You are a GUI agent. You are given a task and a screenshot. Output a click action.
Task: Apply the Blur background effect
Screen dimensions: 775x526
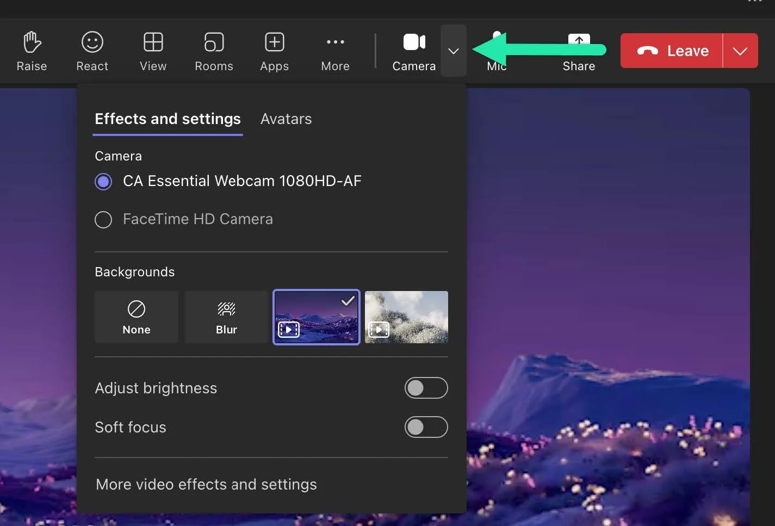click(x=226, y=317)
